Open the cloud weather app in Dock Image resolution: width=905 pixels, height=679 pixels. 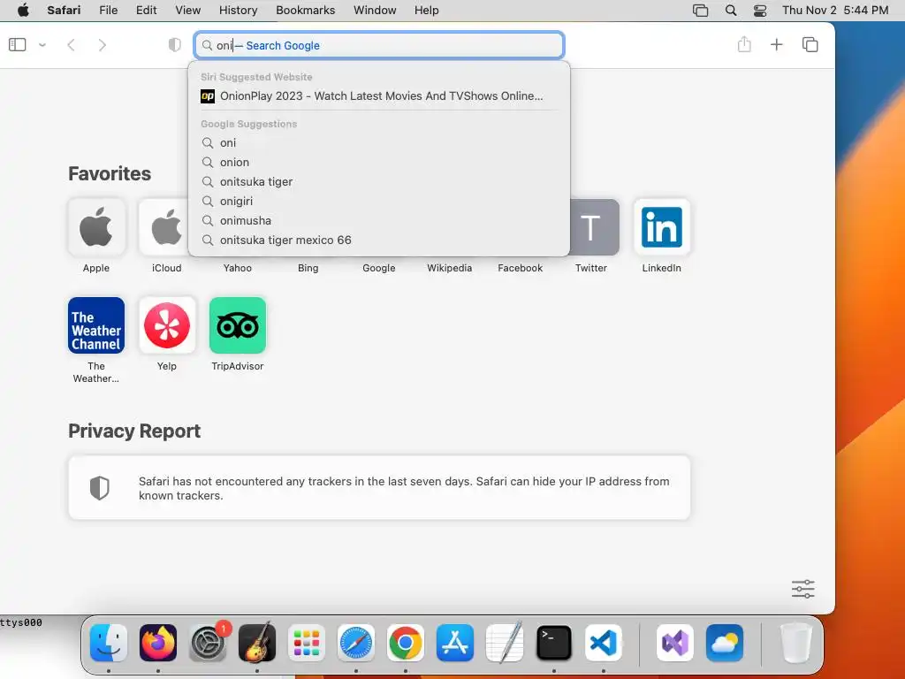tap(725, 643)
